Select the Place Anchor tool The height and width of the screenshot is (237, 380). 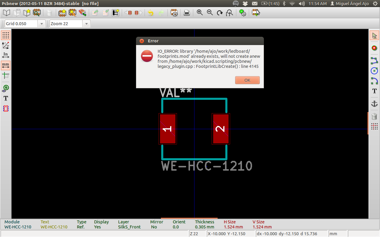(374, 103)
